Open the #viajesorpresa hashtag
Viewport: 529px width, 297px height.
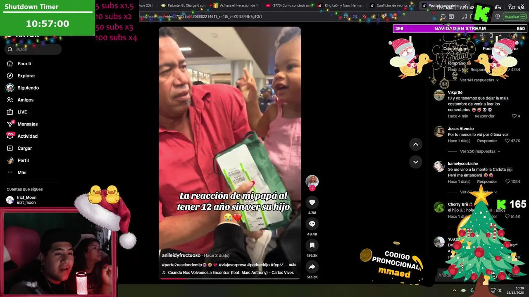232,265
